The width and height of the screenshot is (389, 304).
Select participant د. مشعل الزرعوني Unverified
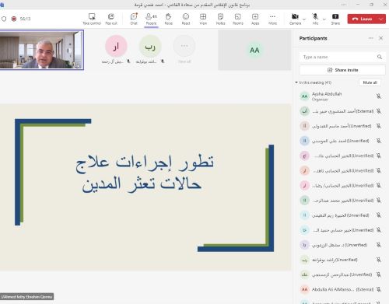coord(341,245)
